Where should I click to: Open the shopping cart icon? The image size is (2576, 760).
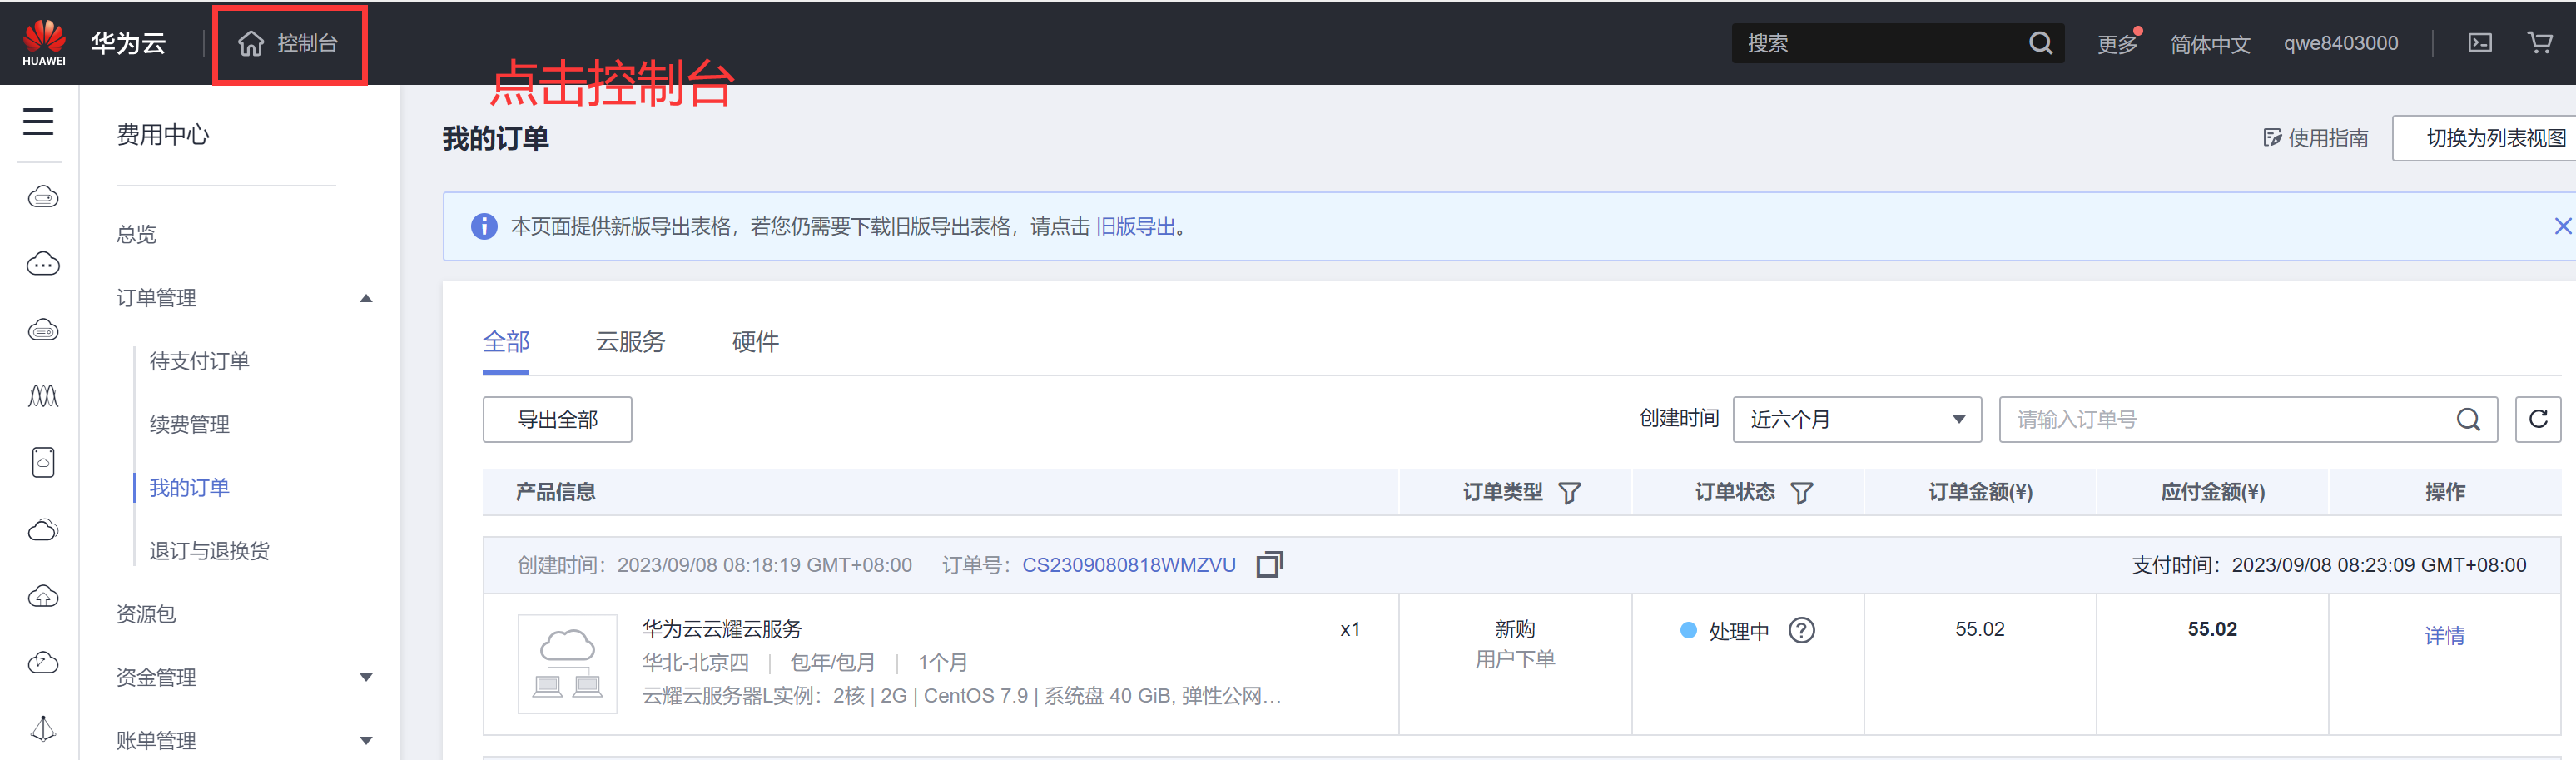(2540, 42)
